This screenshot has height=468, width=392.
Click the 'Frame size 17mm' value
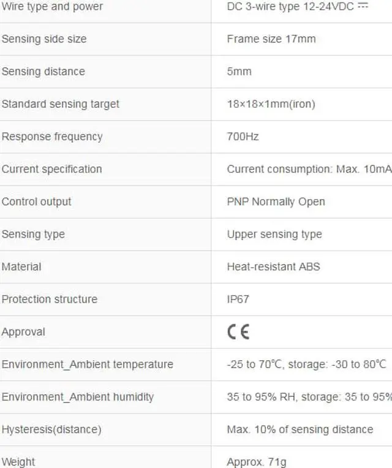click(x=271, y=39)
